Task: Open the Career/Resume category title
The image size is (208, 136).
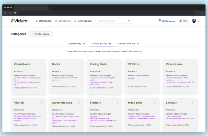Action: pos(62,103)
